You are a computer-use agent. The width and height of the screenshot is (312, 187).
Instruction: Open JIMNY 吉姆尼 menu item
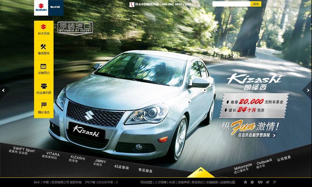pyautogui.click(x=100, y=163)
